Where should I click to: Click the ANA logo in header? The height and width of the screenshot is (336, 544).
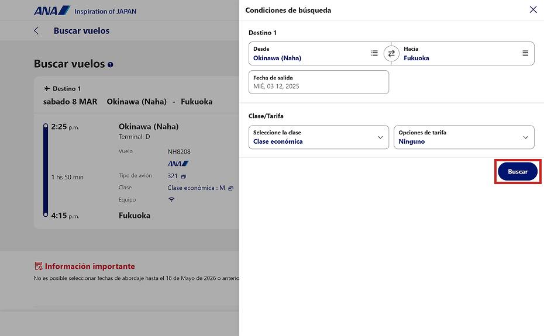[51, 11]
